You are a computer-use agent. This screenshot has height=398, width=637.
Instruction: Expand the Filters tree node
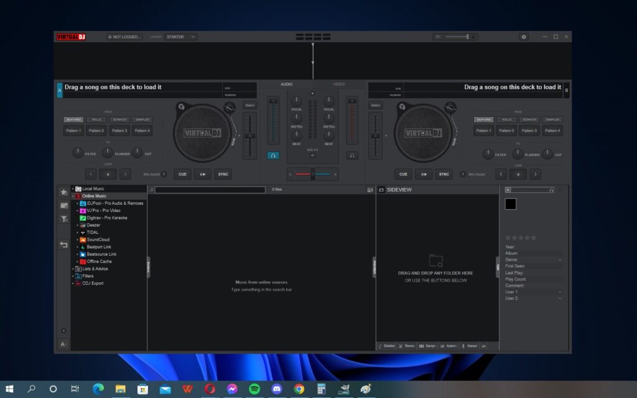[73, 276]
